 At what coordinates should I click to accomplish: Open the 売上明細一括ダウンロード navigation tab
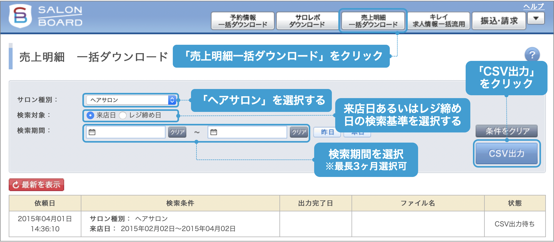click(373, 20)
